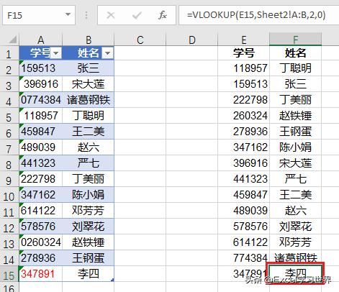The height and width of the screenshot is (292, 339).
Task: Click cell E4 containing 222798
Action: (244, 100)
